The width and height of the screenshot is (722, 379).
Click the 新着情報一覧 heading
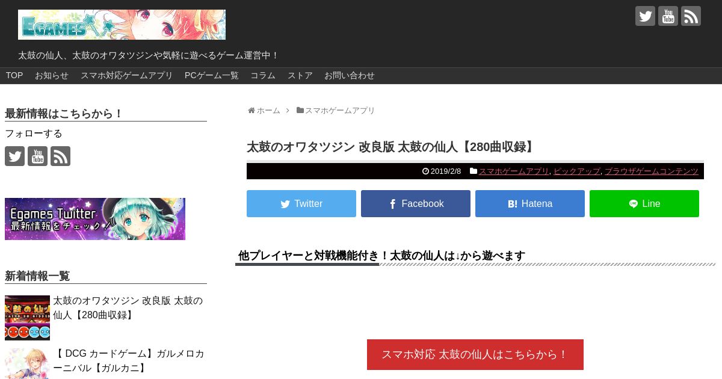[37, 276]
